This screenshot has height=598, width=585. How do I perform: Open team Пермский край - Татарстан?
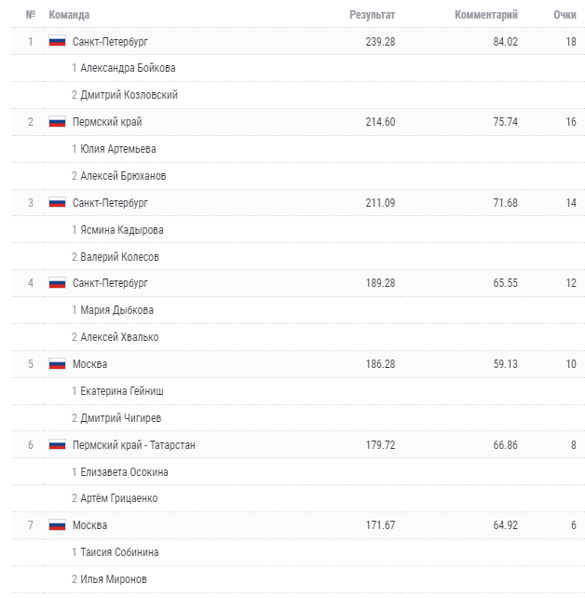point(133,445)
